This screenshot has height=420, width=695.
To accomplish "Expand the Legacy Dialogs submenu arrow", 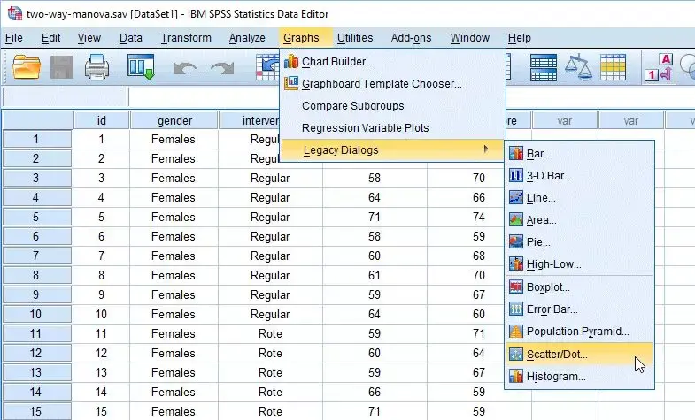I will tap(486, 149).
